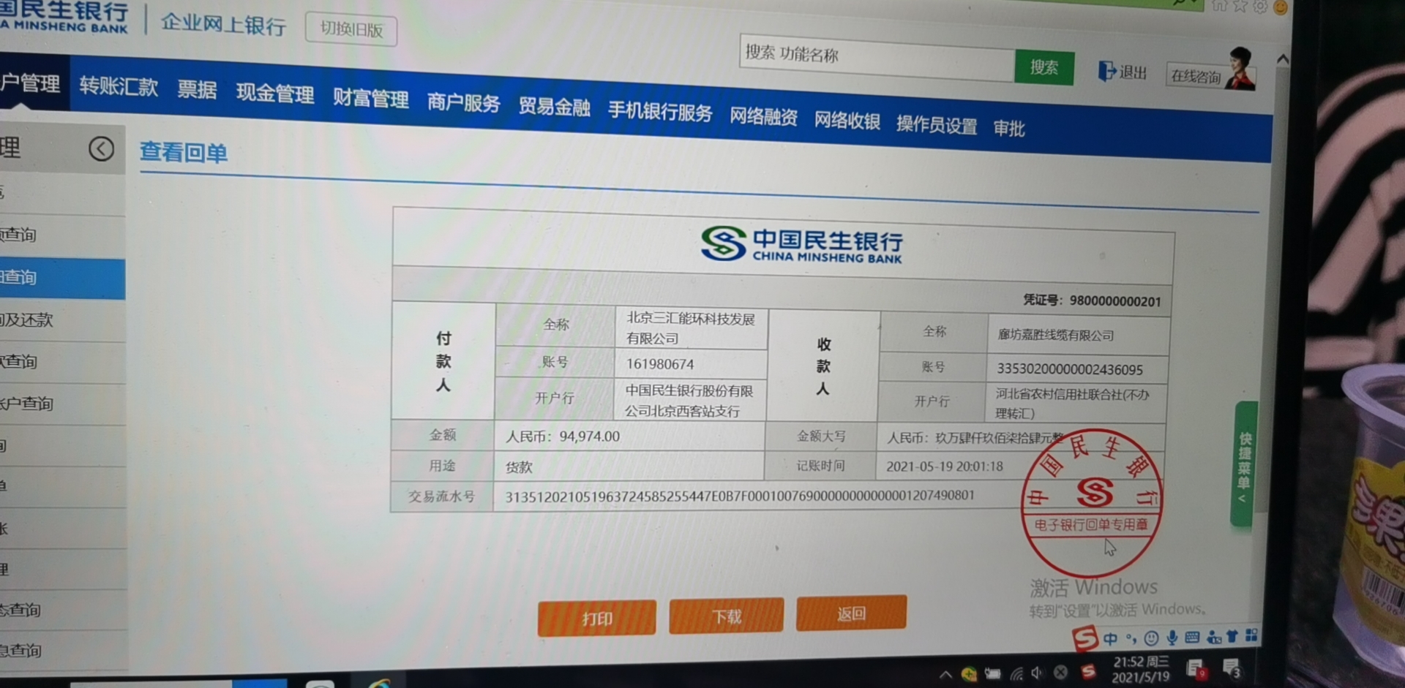Open the Sogou toolbox grid icon
The height and width of the screenshot is (688, 1405).
pos(1251,635)
